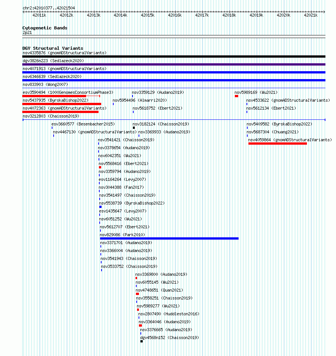Open nsv3541421 (Chaisson2019) label

126,140
